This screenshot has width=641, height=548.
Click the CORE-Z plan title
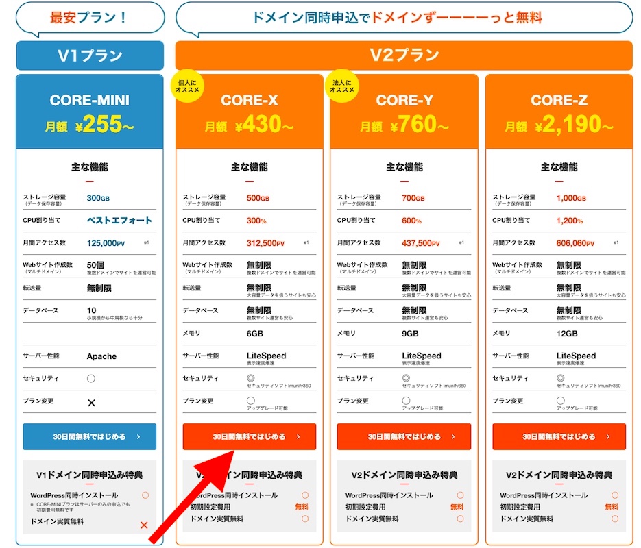click(559, 101)
